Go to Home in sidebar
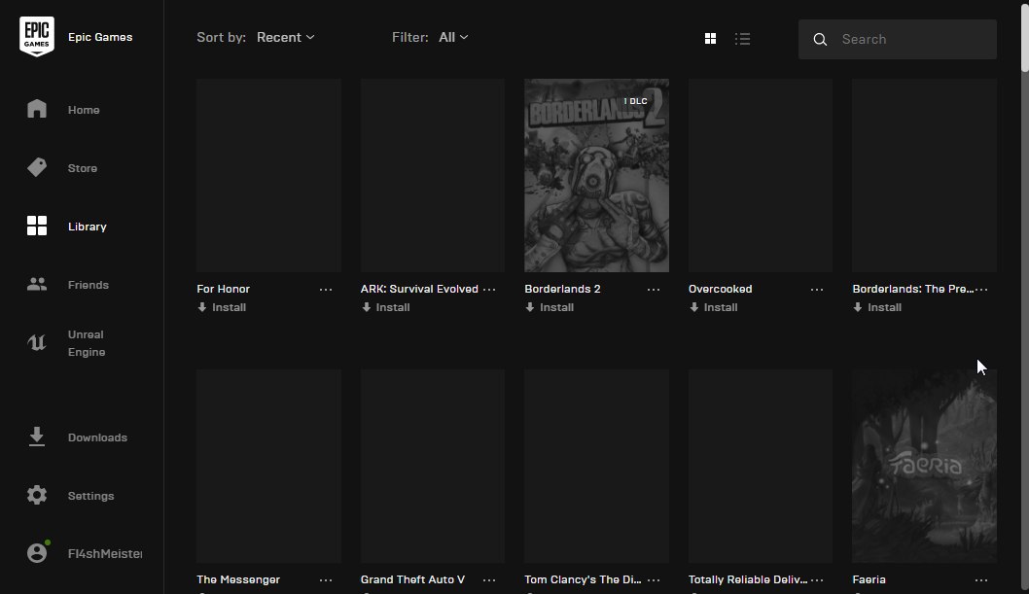 click(x=84, y=110)
